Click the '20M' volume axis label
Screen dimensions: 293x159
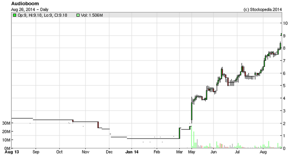pyautogui.click(x=6, y=131)
